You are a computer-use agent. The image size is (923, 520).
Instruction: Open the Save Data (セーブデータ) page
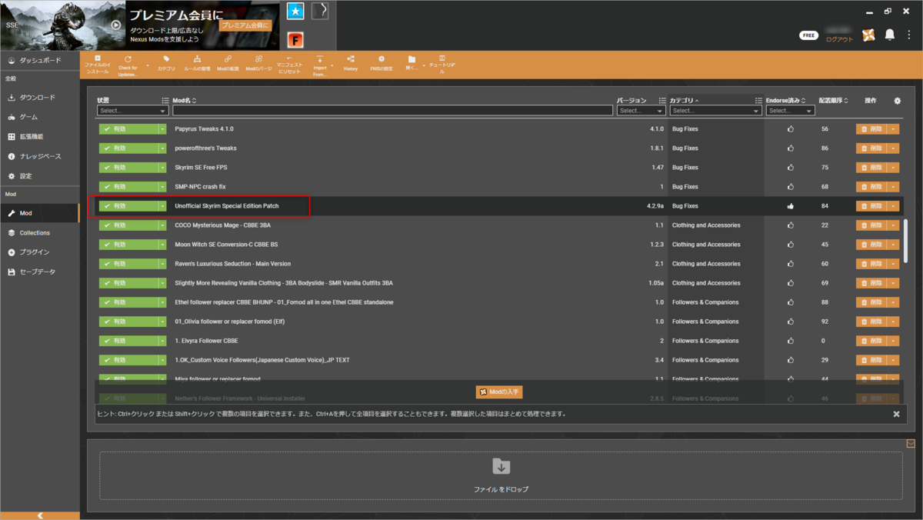point(39,272)
